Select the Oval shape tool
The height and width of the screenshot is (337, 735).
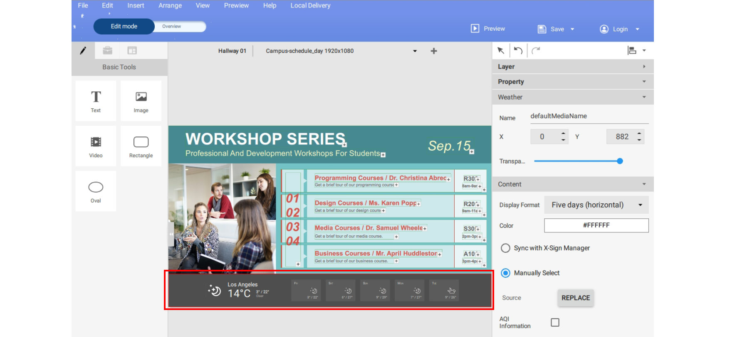pos(96,191)
